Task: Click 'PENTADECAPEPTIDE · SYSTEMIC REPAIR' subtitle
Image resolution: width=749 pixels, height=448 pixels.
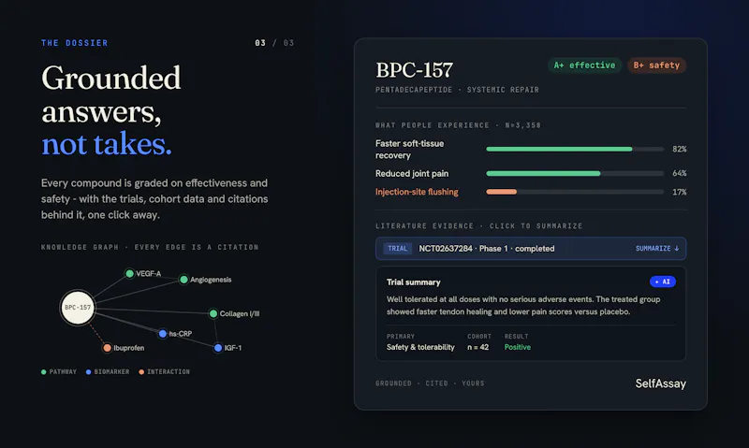Action: 457,90
